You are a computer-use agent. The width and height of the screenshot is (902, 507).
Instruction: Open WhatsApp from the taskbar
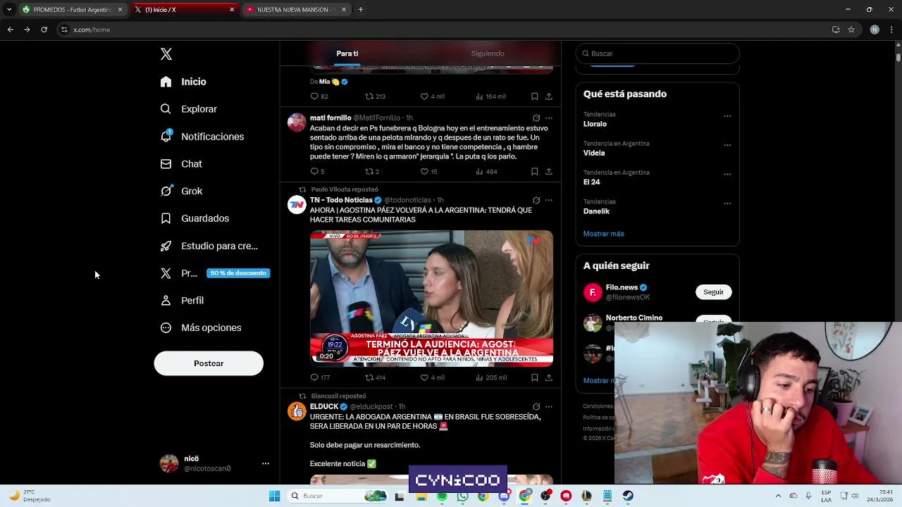[462, 496]
